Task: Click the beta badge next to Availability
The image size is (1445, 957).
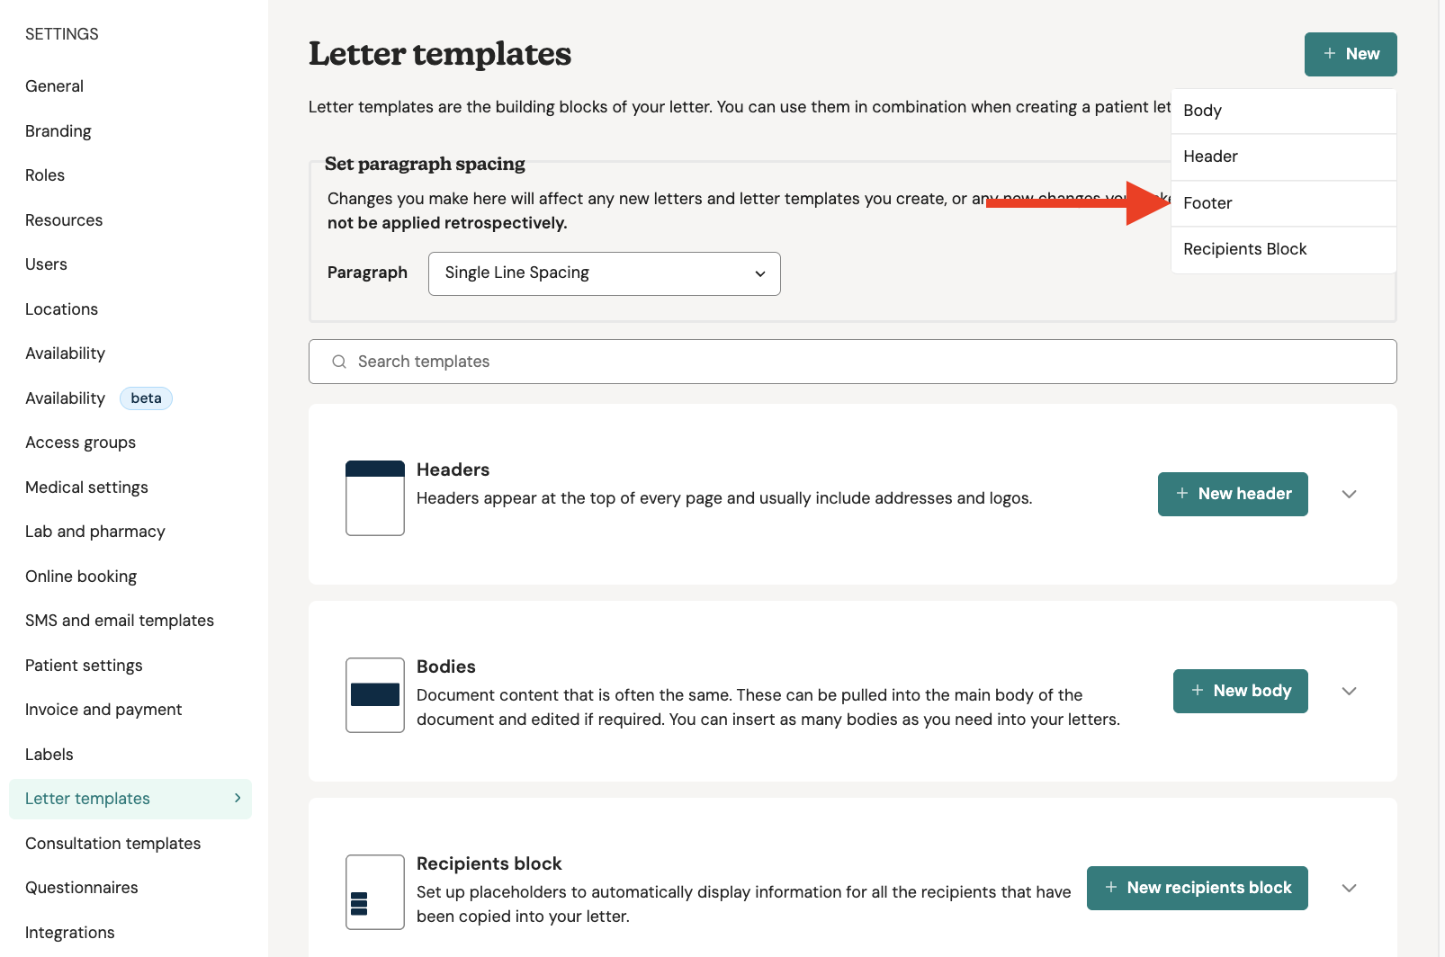Action: pos(146,398)
